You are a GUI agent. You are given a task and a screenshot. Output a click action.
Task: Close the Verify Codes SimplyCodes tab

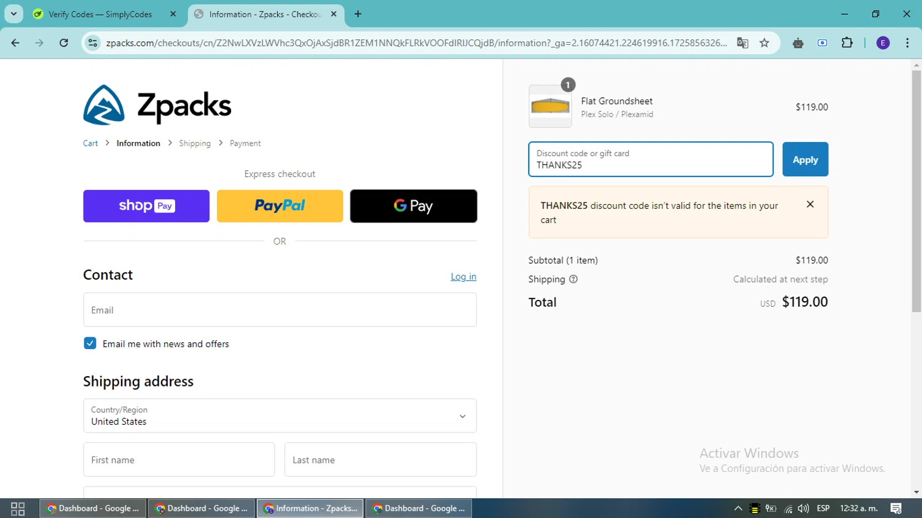[x=173, y=14]
